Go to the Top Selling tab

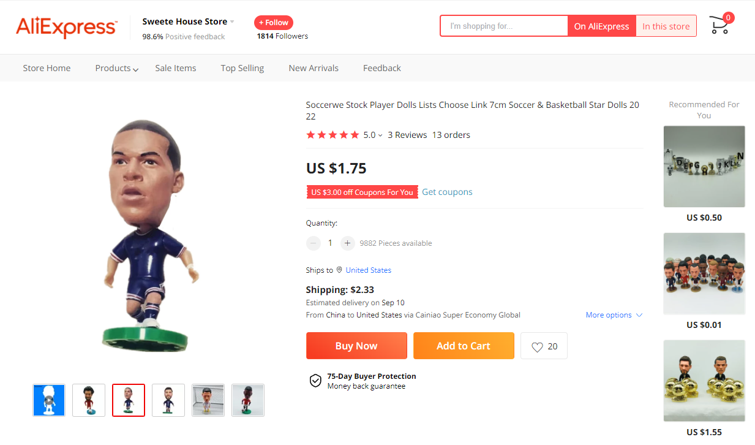[x=242, y=68]
